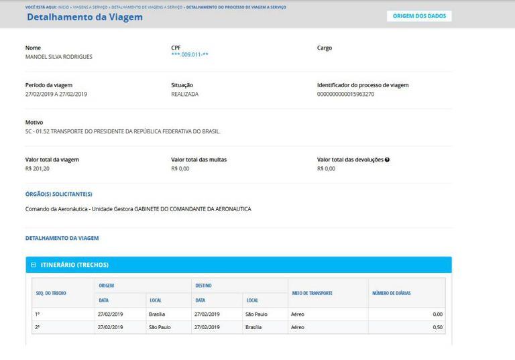The image size is (515, 360).
Task: Click the name Manoel Silva Rodrigues
Action: (x=58, y=57)
